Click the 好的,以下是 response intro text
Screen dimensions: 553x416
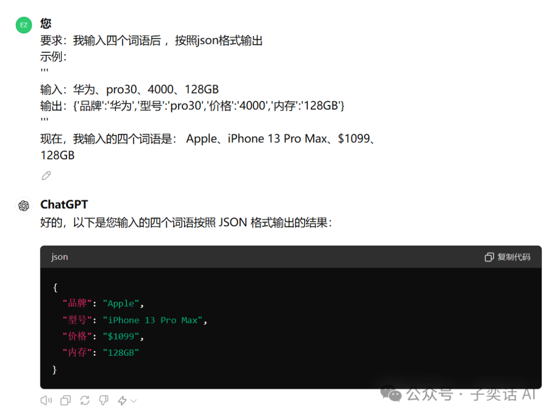click(186, 223)
